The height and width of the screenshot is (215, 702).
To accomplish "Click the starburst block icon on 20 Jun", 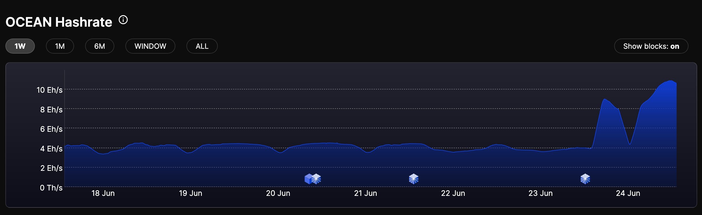I will pos(316,179).
